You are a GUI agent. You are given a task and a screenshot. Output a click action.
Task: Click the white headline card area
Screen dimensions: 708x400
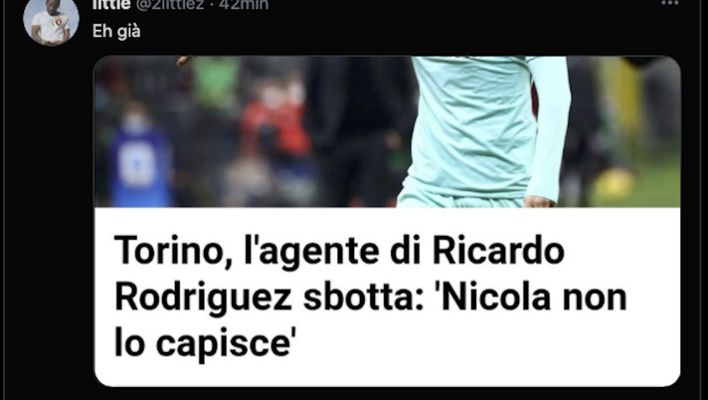point(387,297)
